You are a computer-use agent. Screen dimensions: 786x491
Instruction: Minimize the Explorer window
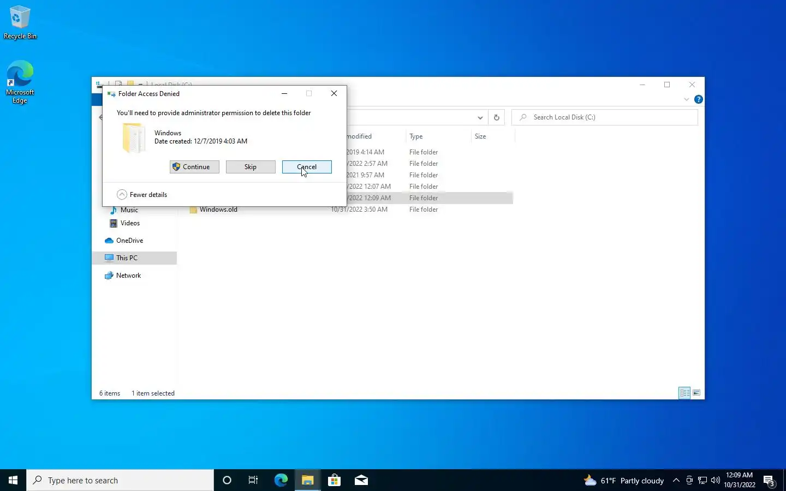click(642, 85)
